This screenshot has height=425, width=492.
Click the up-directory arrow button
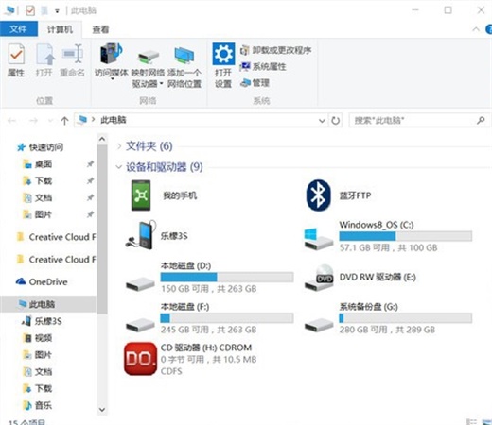point(64,120)
